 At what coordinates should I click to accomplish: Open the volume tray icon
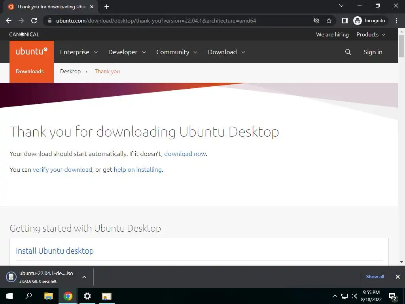click(x=354, y=296)
